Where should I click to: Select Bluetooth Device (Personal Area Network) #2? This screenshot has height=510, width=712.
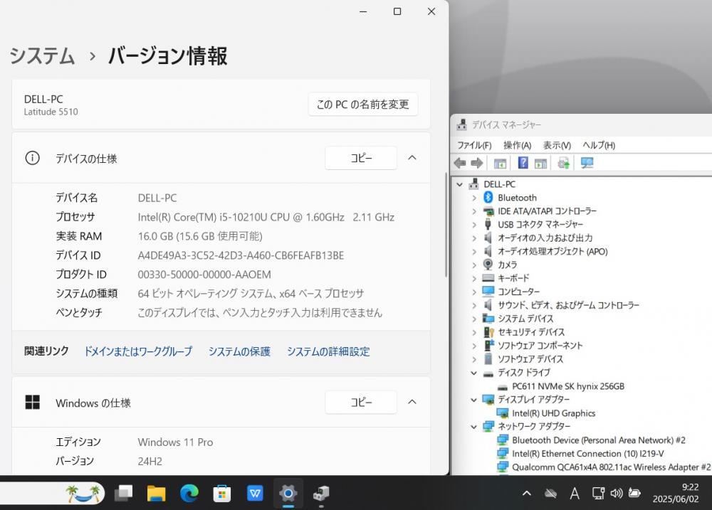point(599,440)
